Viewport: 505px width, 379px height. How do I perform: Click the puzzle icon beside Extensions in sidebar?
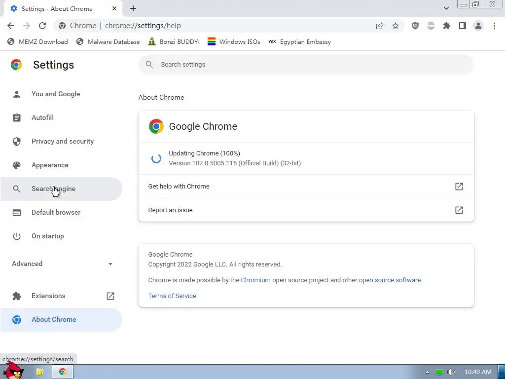[17, 296]
